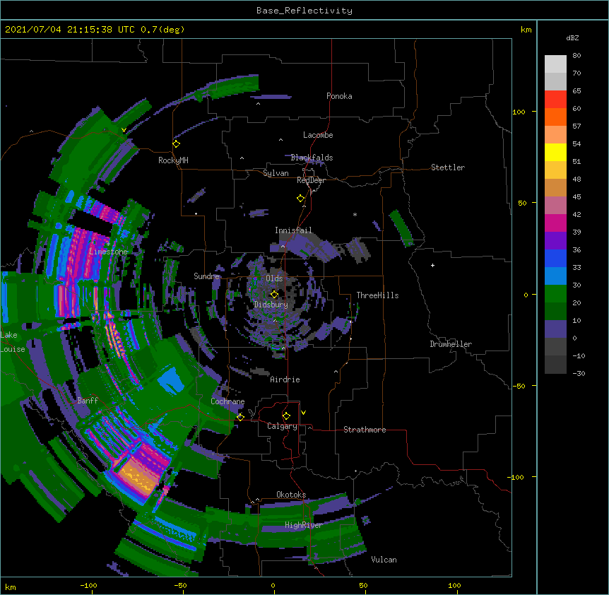
Task: Select the RedDeer city label
Action: [311, 180]
